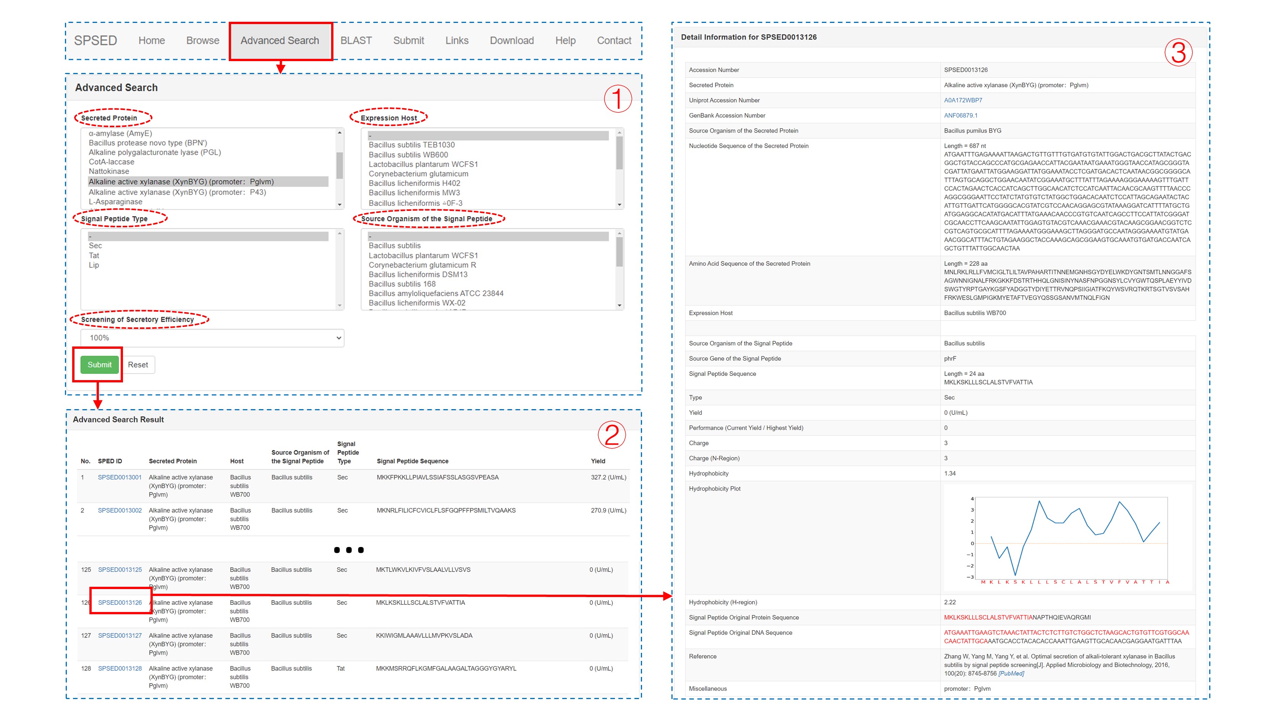Select Nattokinase in Secreted Protein list
The height and width of the screenshot is (722, 1263).
[x=108, y=171]
